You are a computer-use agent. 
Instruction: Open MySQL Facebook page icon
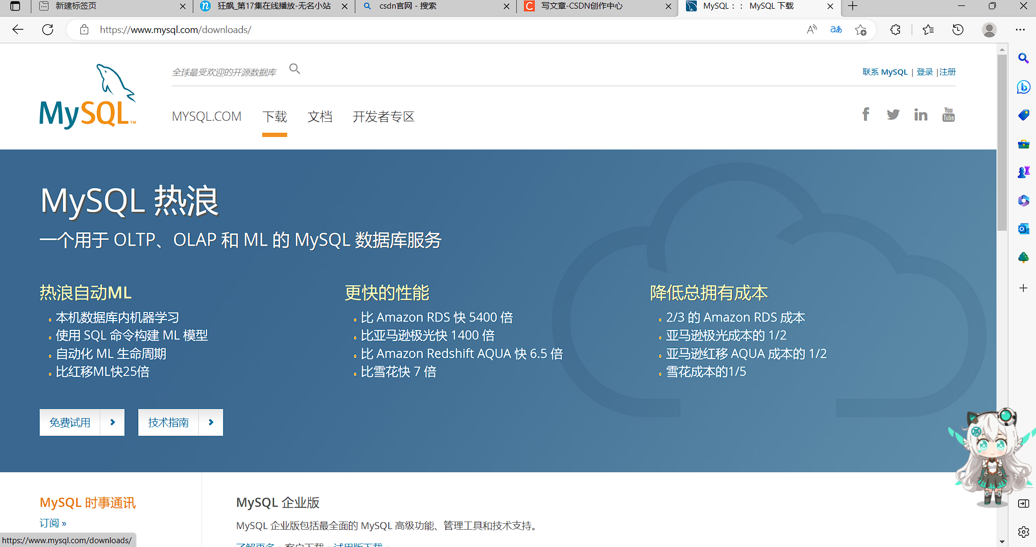point(866,114)
